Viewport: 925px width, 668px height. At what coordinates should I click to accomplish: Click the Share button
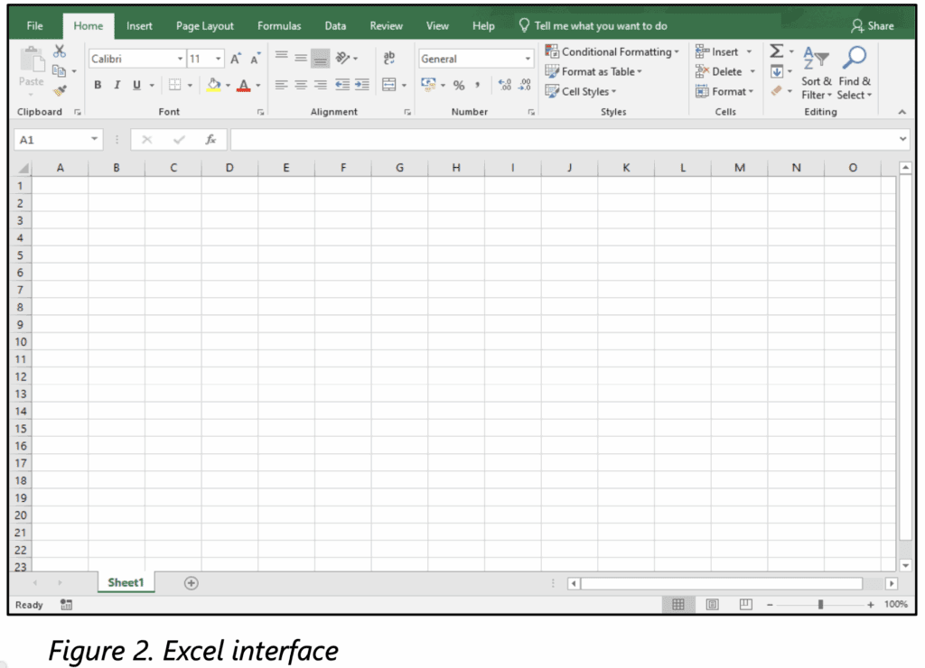(x=874, y=25)
